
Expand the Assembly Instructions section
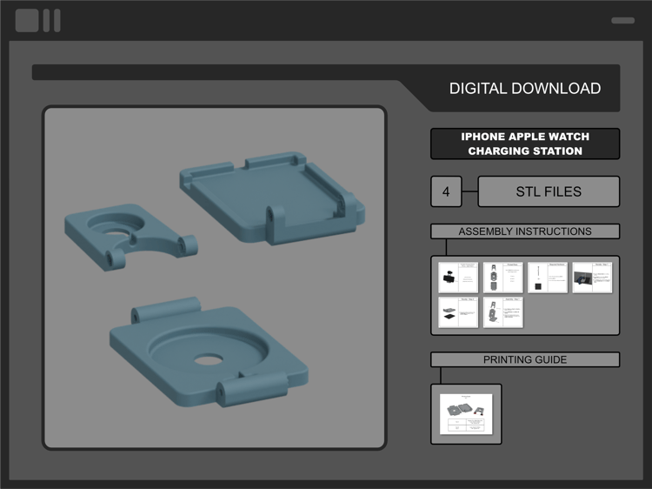pos(525,231)
